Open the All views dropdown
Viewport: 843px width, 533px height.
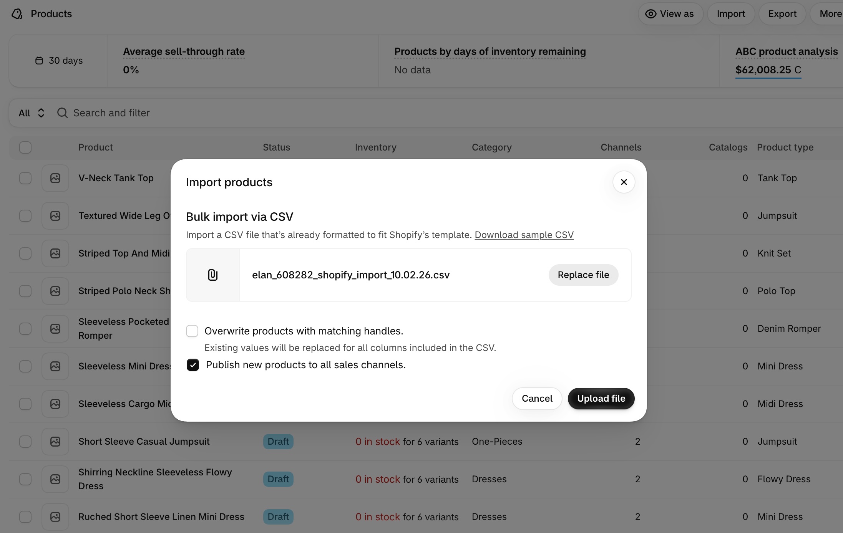pyautogui.click(x=32, y=113)
